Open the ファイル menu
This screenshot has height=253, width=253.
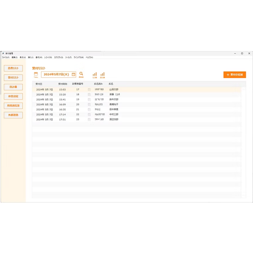coord(5,57)
